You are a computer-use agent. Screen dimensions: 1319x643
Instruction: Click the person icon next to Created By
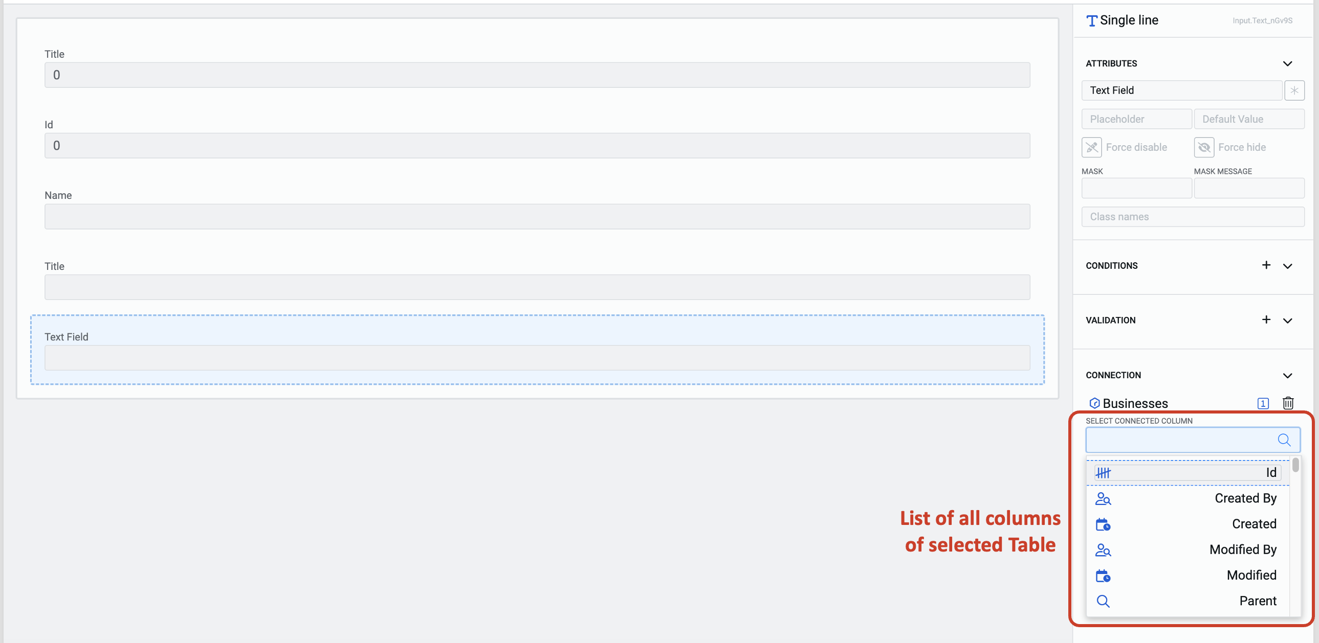pyautogui.click(x=1103, y=498)
